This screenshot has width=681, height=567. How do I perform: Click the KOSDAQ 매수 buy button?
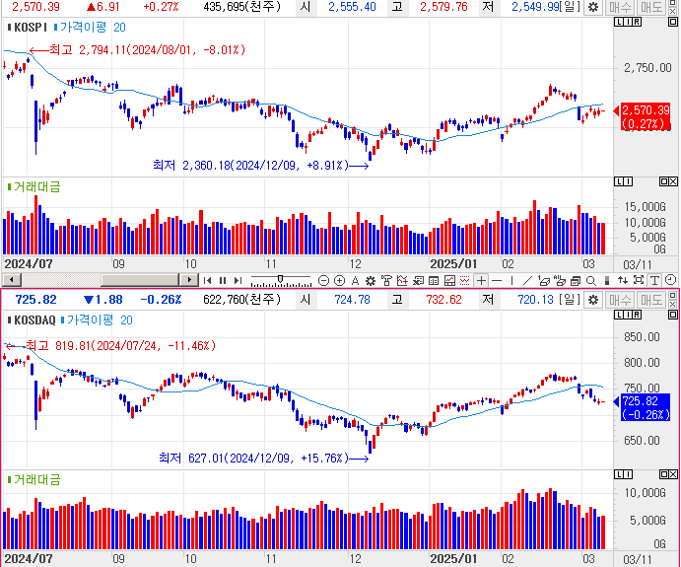click(619, 300)
